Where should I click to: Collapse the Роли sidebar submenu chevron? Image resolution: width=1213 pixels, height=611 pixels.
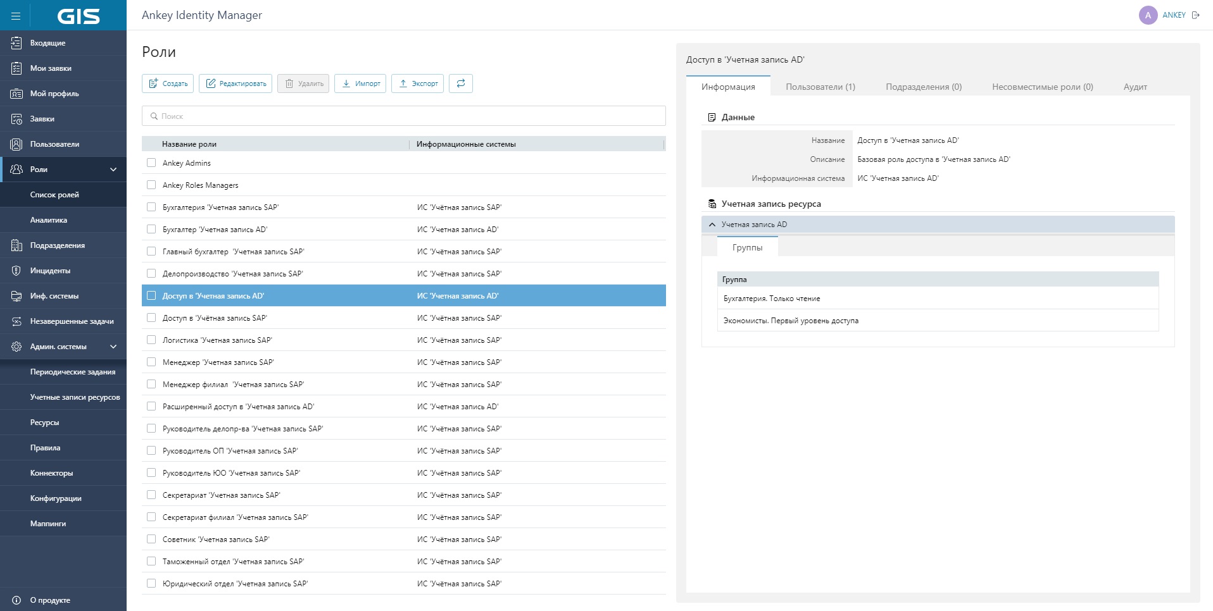coord(113,170)
